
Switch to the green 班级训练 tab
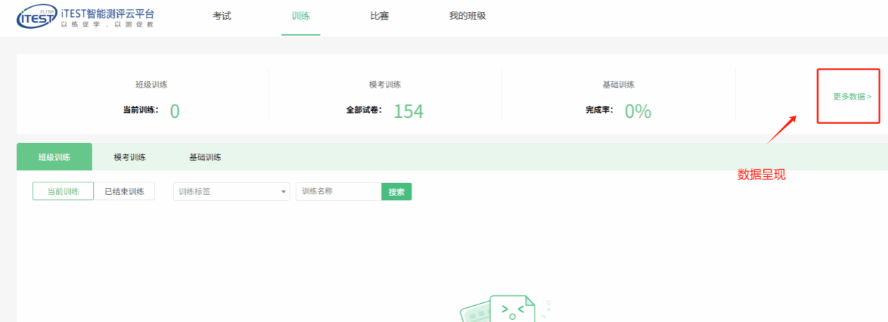point(54,157)
